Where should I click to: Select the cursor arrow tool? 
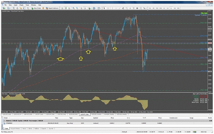point(104,8)
